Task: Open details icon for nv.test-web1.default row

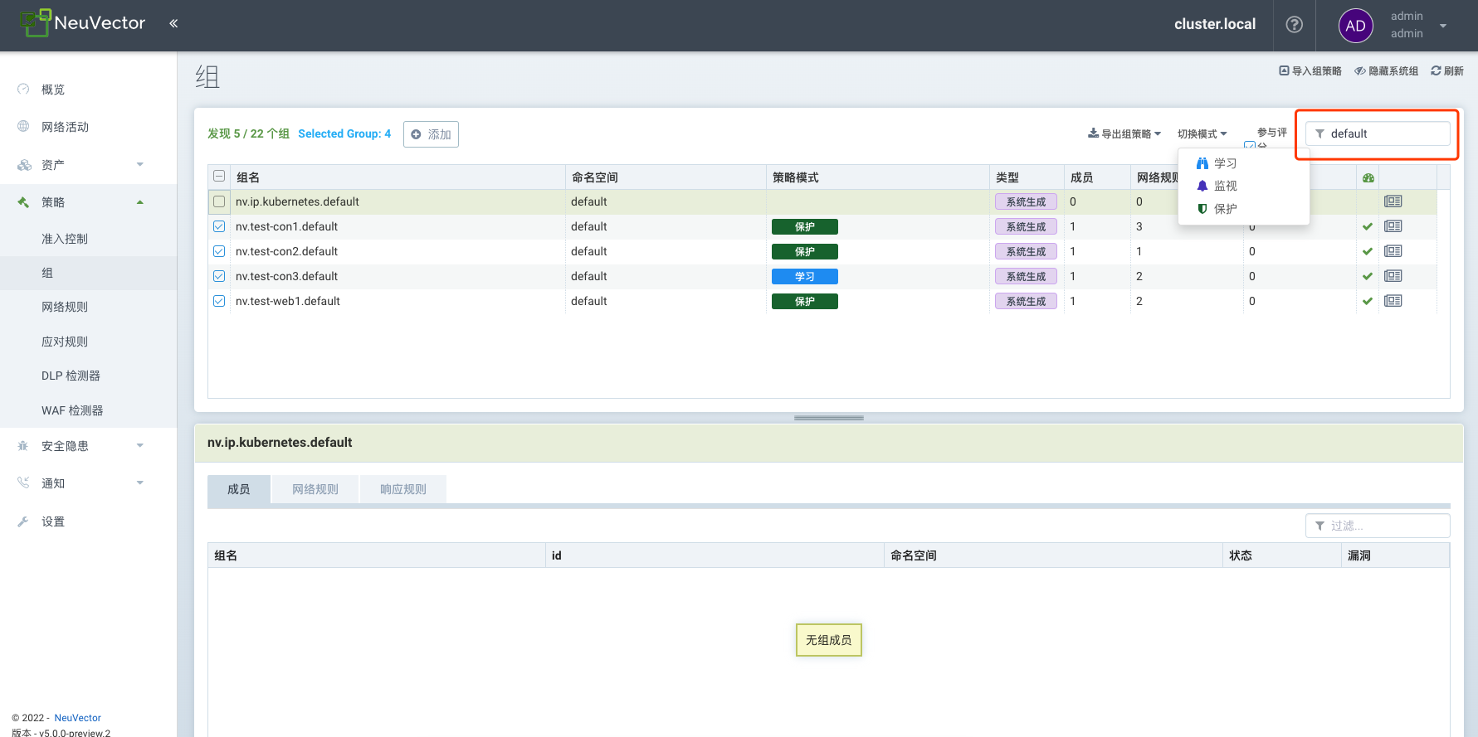Action: pyautogui.click(x=1393, y=301)
